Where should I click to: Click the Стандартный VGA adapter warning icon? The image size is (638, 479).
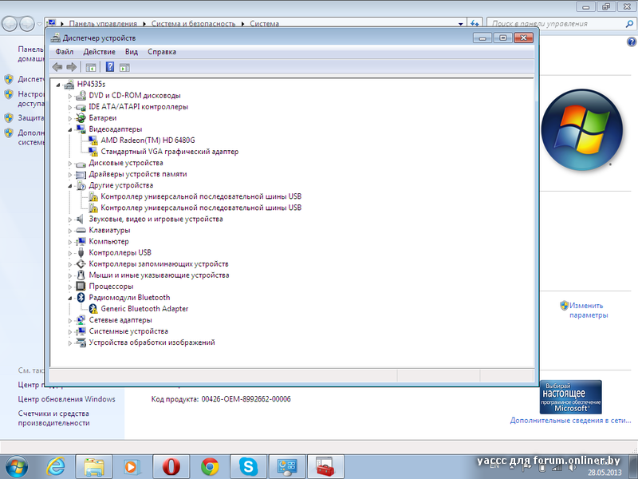pyautogui.click(x=93, y=152)
